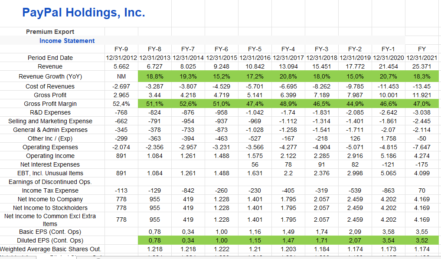Select revenue growth cell 18,8%
Screen dimensions: 441x259
(x=155, y=76)
